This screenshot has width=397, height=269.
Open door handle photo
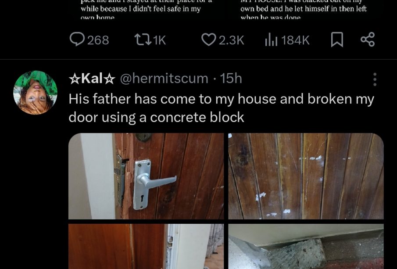point(146,176)
